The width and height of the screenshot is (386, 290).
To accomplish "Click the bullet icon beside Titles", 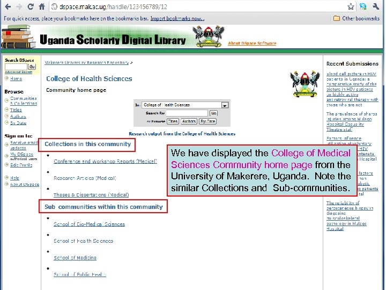I will pos(7,110).
